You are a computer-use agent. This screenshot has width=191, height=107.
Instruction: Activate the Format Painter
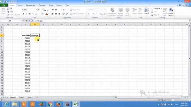point(13,15)
